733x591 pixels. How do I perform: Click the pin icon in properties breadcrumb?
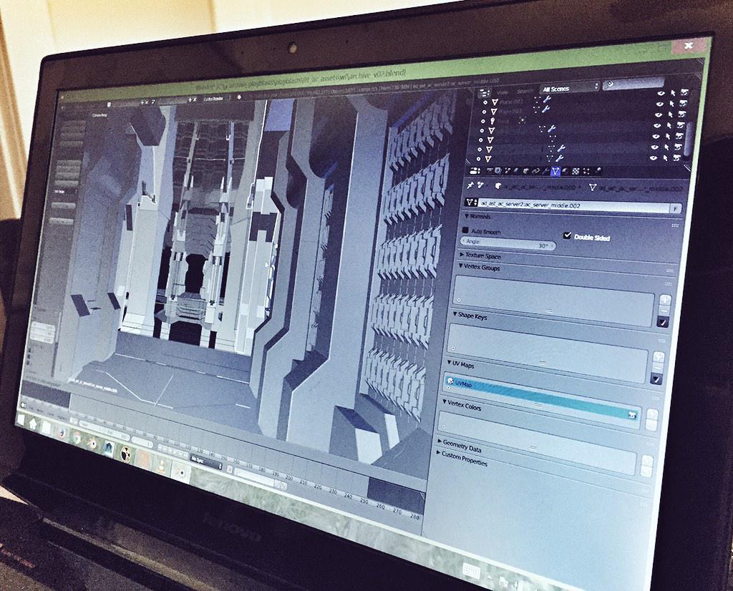point(470,185)
